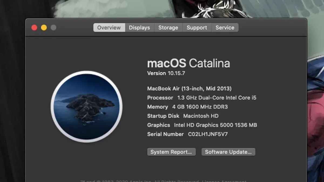The image size is (324, 182).
Task: Click the disabled gray zoom button
Action: pos(53,28)
